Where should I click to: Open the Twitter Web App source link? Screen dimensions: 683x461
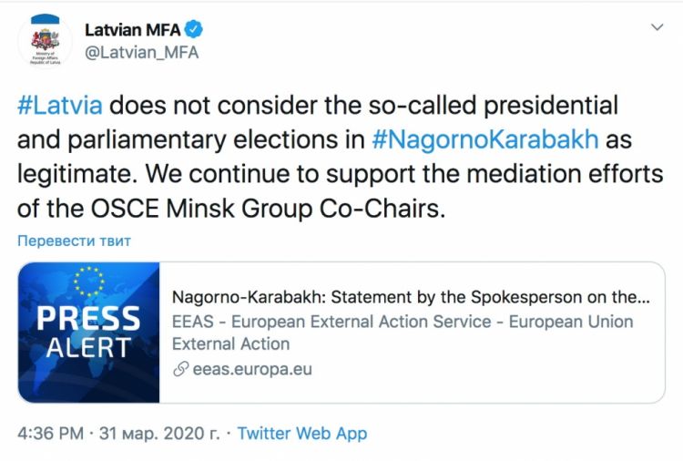coord(302,433)
